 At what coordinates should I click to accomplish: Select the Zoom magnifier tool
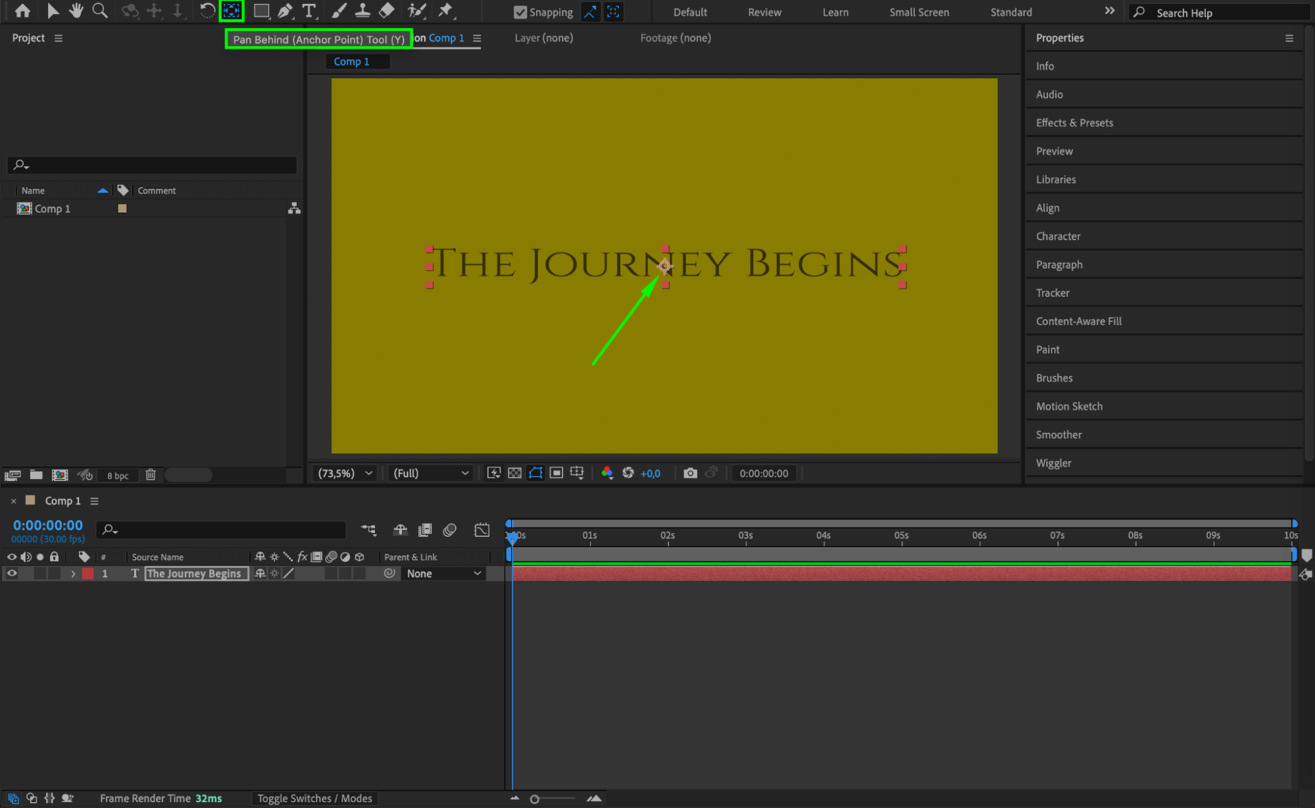(x=100, y=11)
